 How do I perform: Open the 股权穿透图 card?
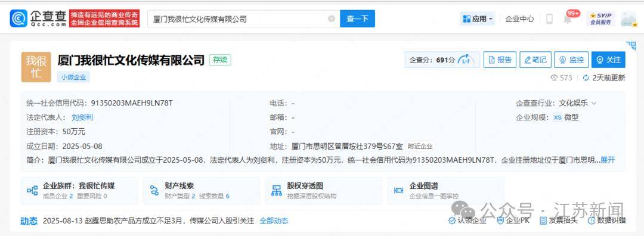323,191
